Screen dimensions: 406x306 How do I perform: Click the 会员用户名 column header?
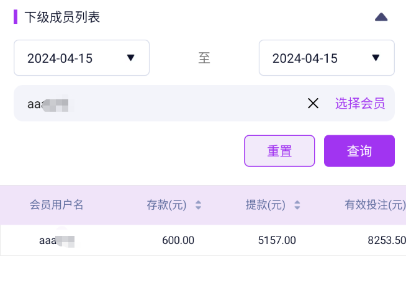pyautogui.click(x=56, y=205)
